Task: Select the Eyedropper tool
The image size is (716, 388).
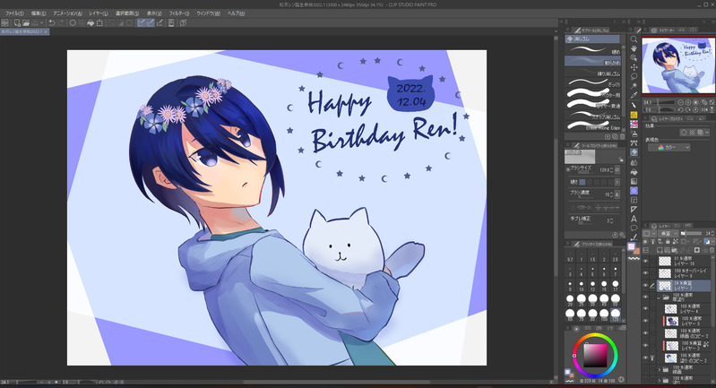Action: coord(634,95)
